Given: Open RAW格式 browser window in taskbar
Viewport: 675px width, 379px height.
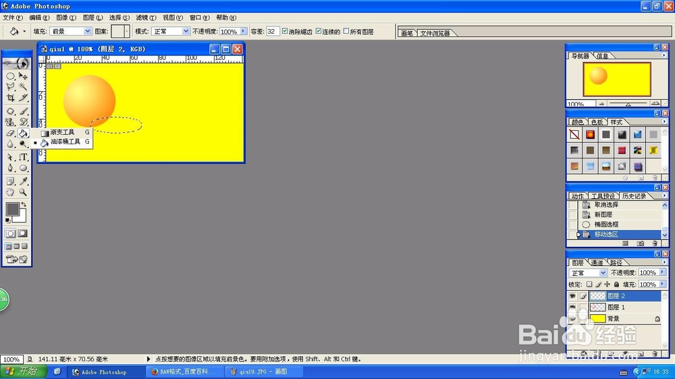Looking at the screenshot, I should [x=186, y=372].
